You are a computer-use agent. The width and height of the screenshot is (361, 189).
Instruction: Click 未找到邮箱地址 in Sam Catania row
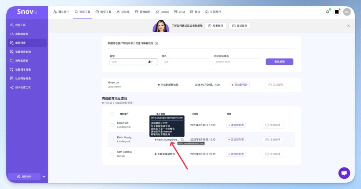[166, 154]
